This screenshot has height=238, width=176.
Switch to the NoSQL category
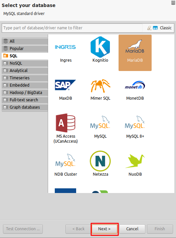25,63
